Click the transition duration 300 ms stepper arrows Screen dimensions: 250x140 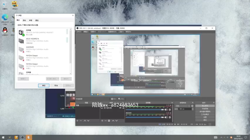pos(192,109)
